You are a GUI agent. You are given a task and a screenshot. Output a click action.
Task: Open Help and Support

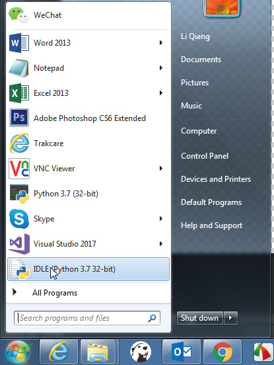pyautogui.click(x=211, y=225)
